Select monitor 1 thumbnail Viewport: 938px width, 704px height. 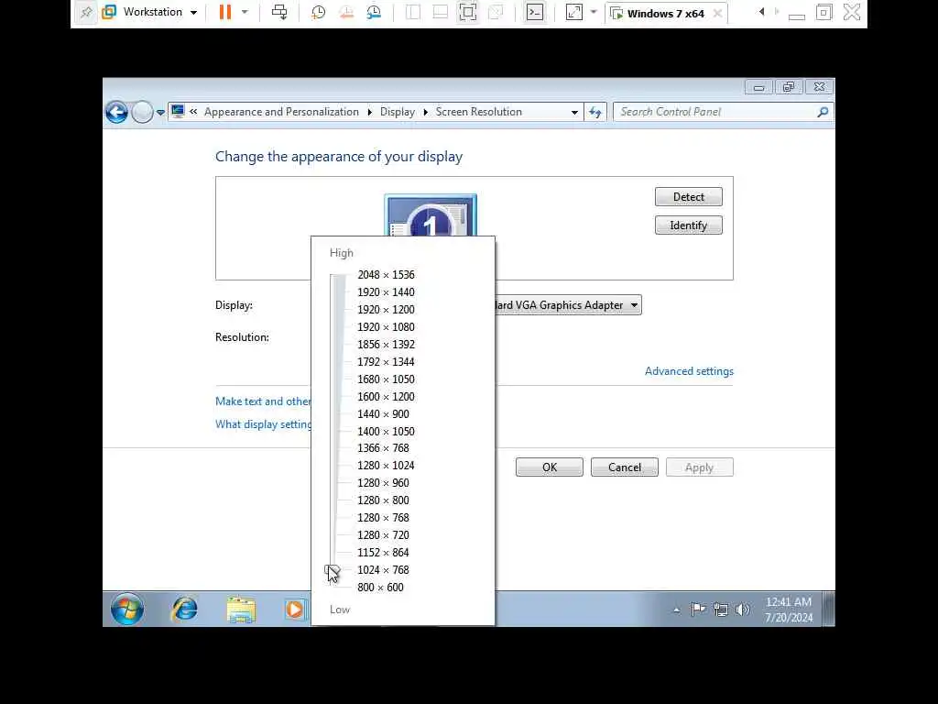coord(431,215)
